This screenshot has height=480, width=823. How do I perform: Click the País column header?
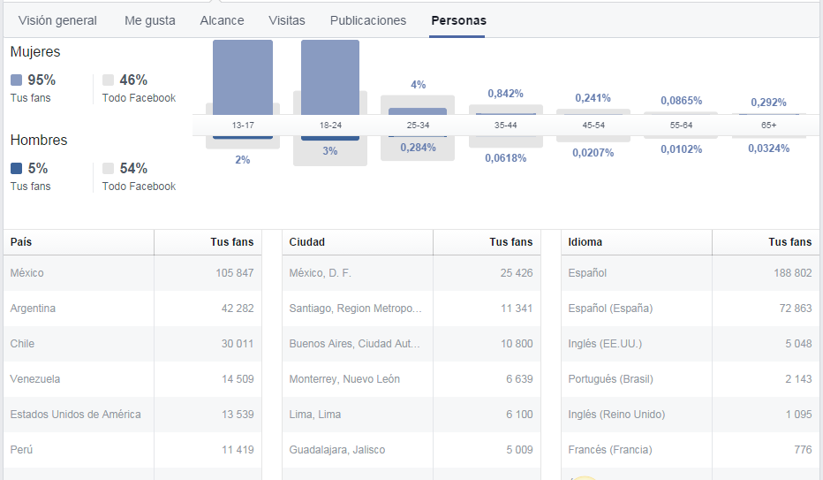tap(79, 242)
